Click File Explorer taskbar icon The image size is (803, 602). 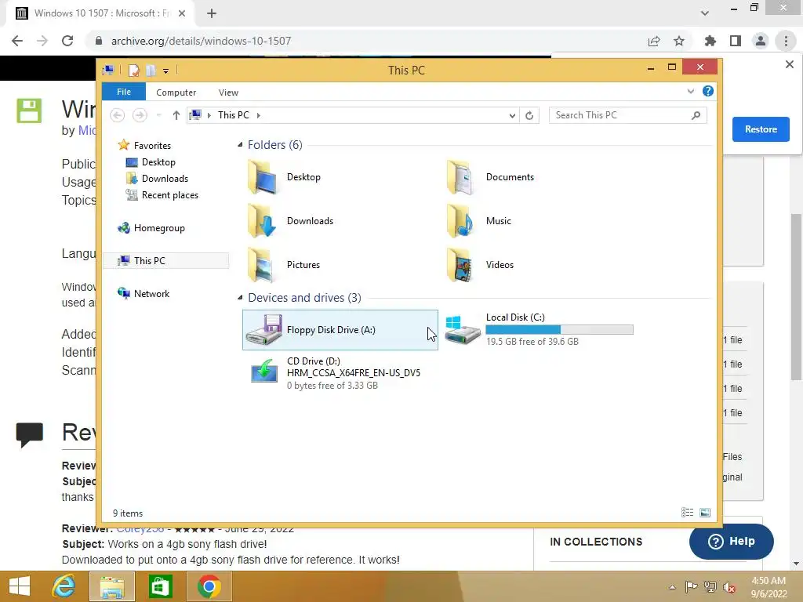tap(112, 586)
